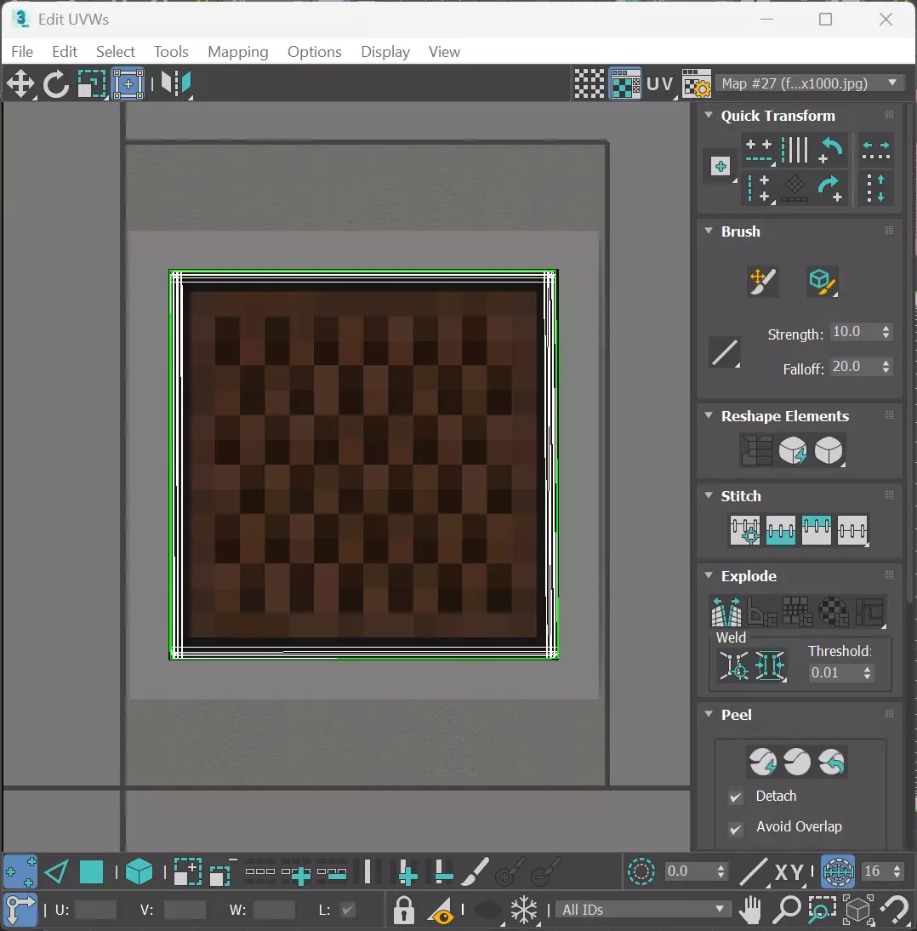Viewport: 917px width, 931px height.
Task: Select the Pan view hand tool
Action: 751,910
